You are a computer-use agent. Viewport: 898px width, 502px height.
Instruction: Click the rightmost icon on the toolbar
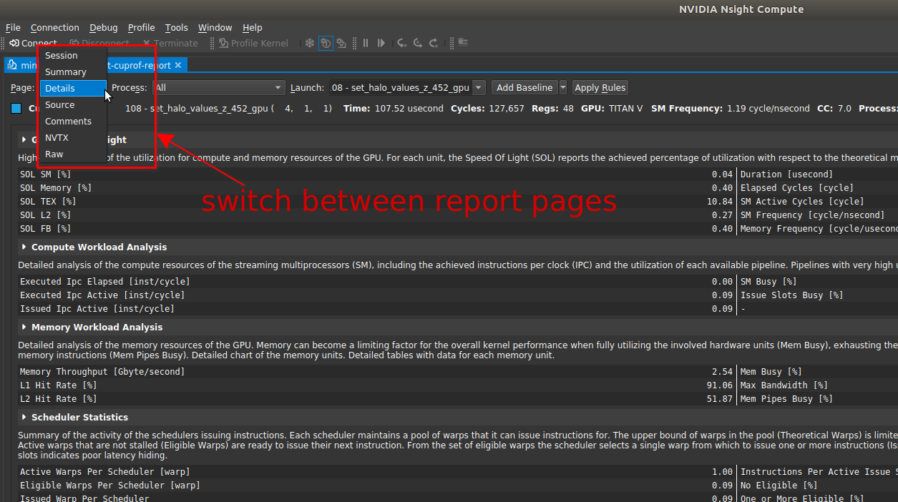[x=463, y=43]
